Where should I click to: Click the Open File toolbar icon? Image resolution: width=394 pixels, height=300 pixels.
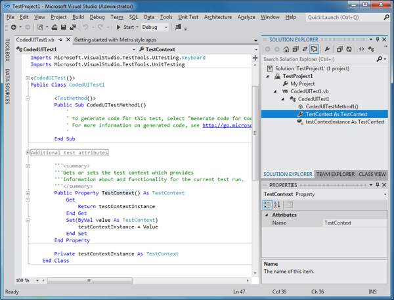click(x=55, y=27)
